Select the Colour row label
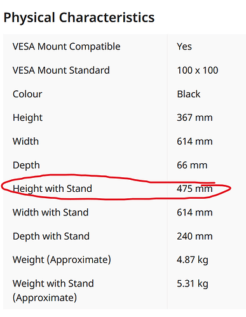The image size is (246, 317). pos(27,94)
